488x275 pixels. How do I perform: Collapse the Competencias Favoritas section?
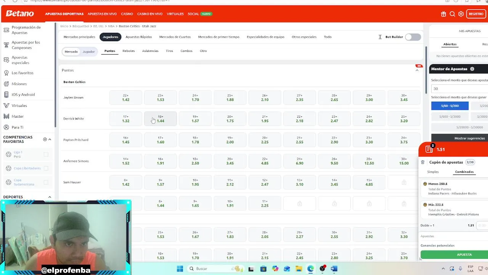tap(50, 139)
